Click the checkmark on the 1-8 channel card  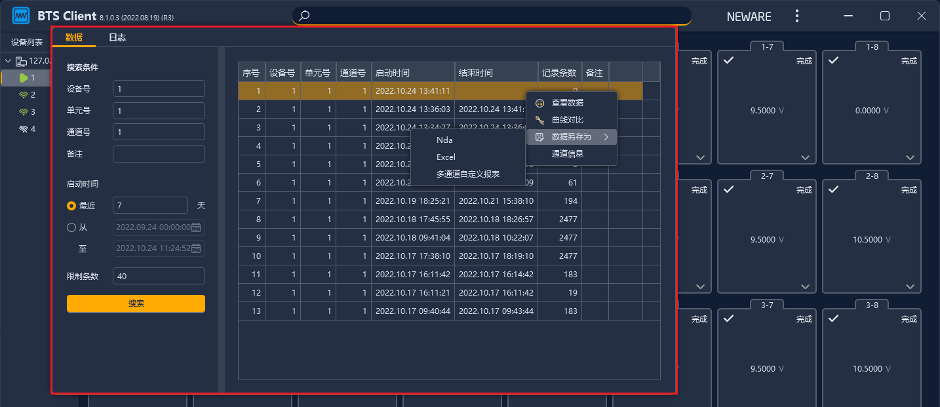[834, 60]
